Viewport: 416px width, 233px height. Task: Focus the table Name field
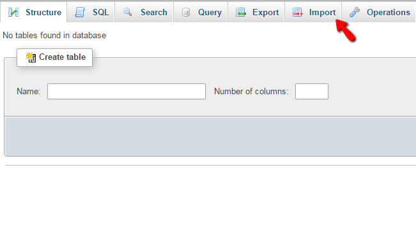(127, 92)
